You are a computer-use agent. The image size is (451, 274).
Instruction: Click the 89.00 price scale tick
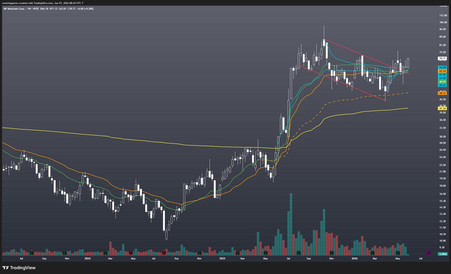click(442, 37)
